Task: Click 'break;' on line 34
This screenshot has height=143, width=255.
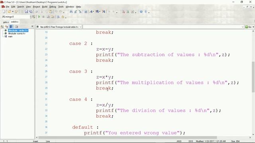Action: click(104, 116)
